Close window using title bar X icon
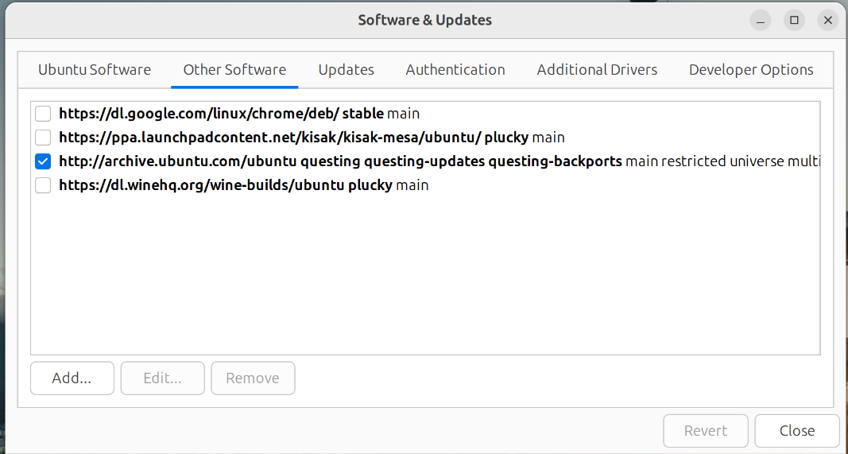Screen dimensions: 848x454 coord(827,20)
